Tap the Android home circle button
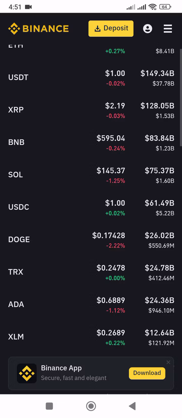This screenshot has width=182, height=418. point(91,406)
